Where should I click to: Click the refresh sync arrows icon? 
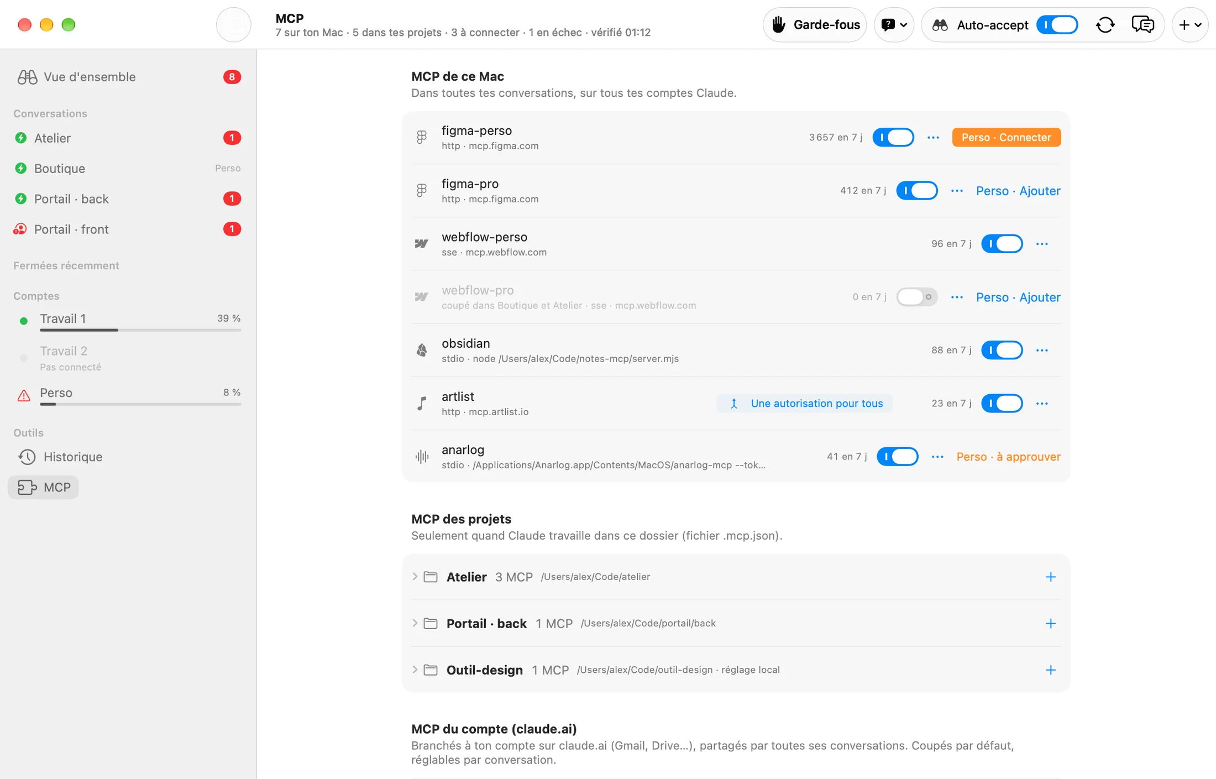point(1105,25)
